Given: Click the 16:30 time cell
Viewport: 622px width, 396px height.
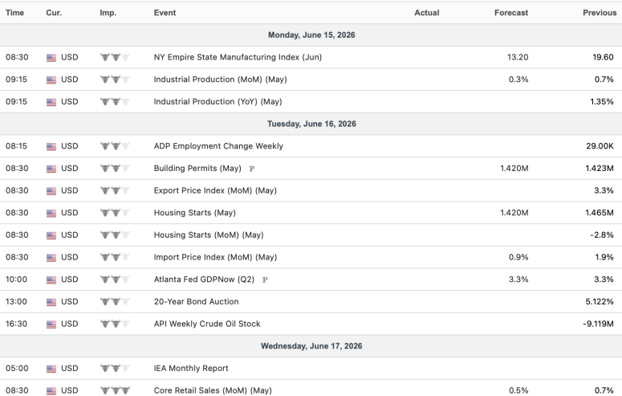Looking at the screenshot, I should click(16, 324).
